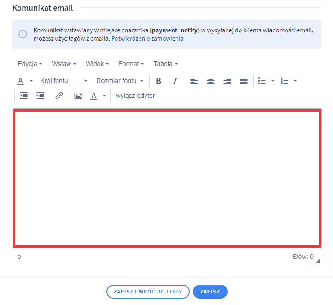Open Krój fontu font family dropdown
Screen dimensions: 333x305
point(64,81)
